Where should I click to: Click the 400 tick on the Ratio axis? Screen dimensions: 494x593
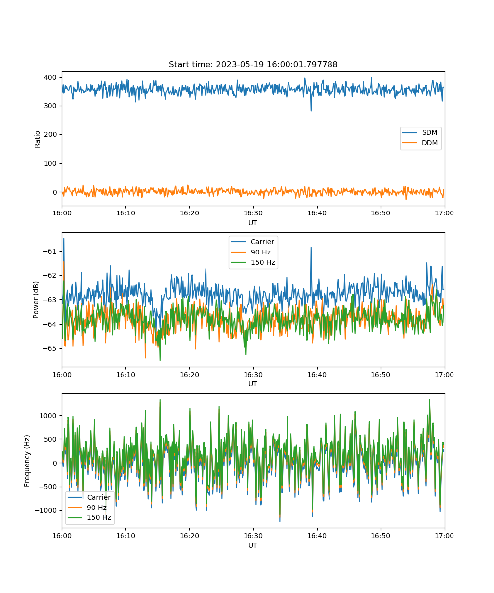51,78
